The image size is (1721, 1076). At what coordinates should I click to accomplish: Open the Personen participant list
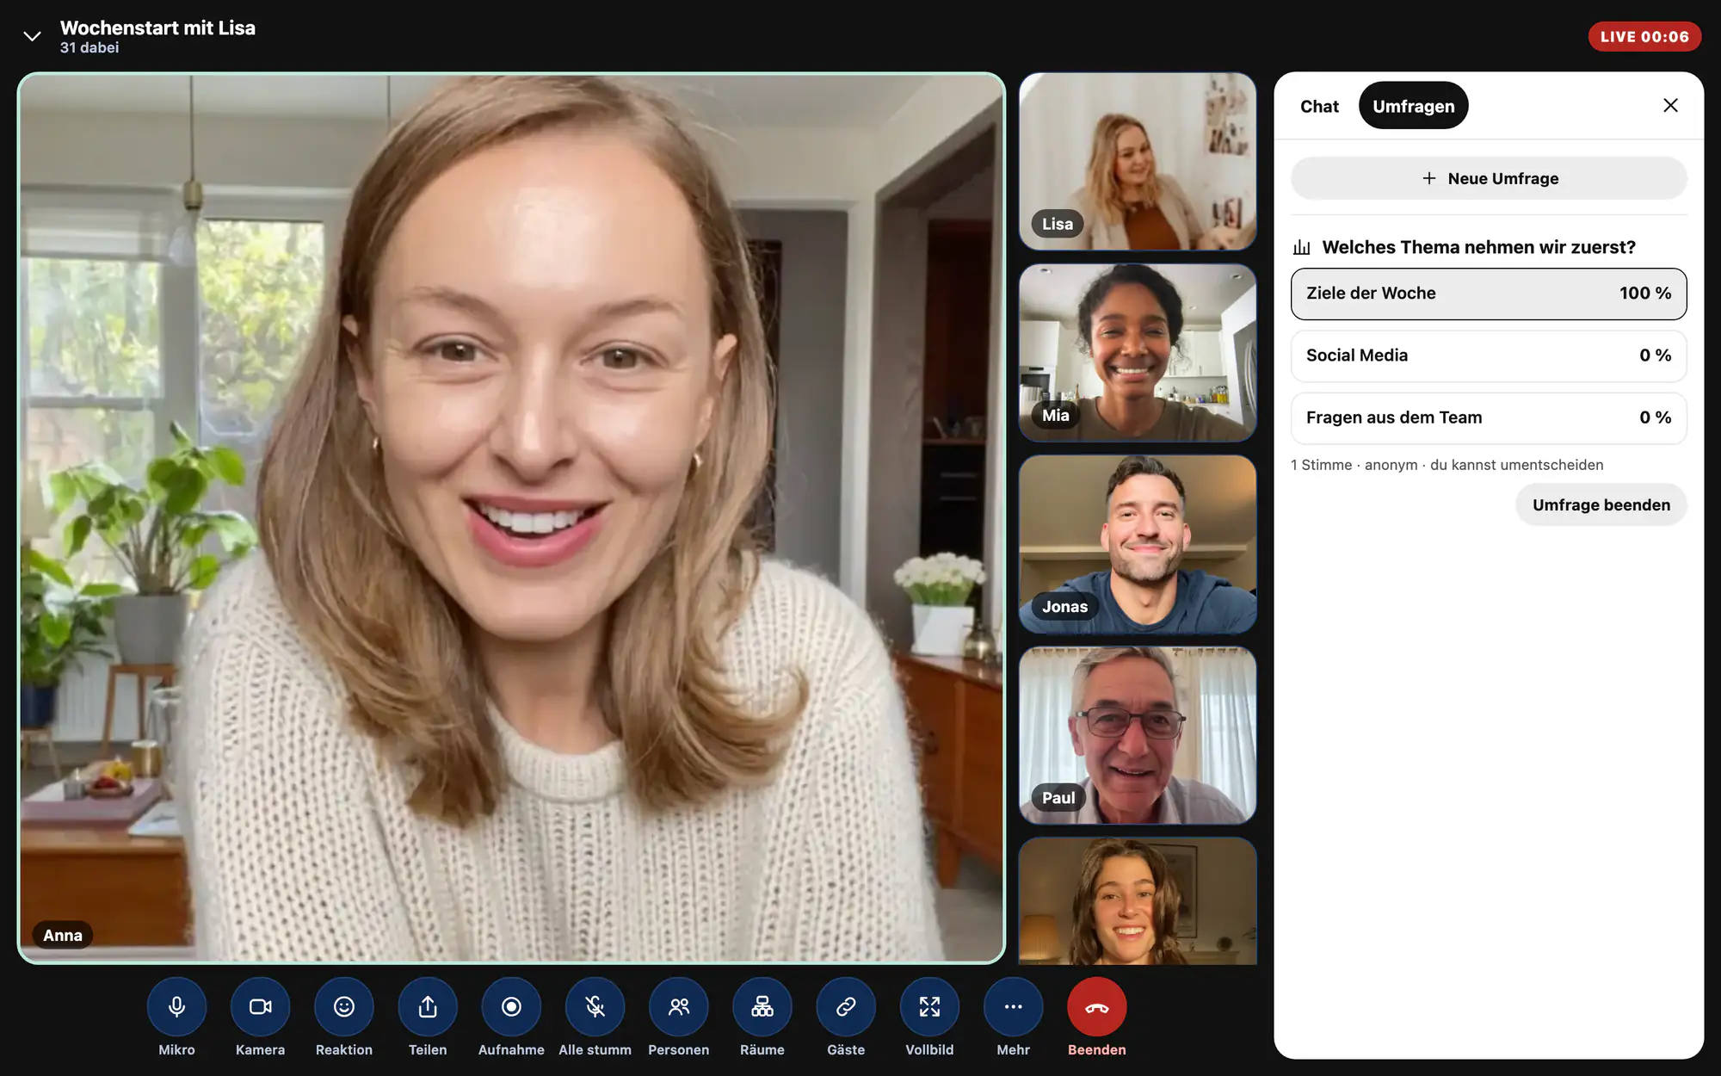(679, 1006)
